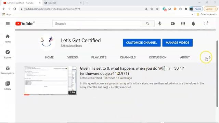Open the Create video camera icon
Image resolution: width=219 pixels, height=123 pixels.
173,24
